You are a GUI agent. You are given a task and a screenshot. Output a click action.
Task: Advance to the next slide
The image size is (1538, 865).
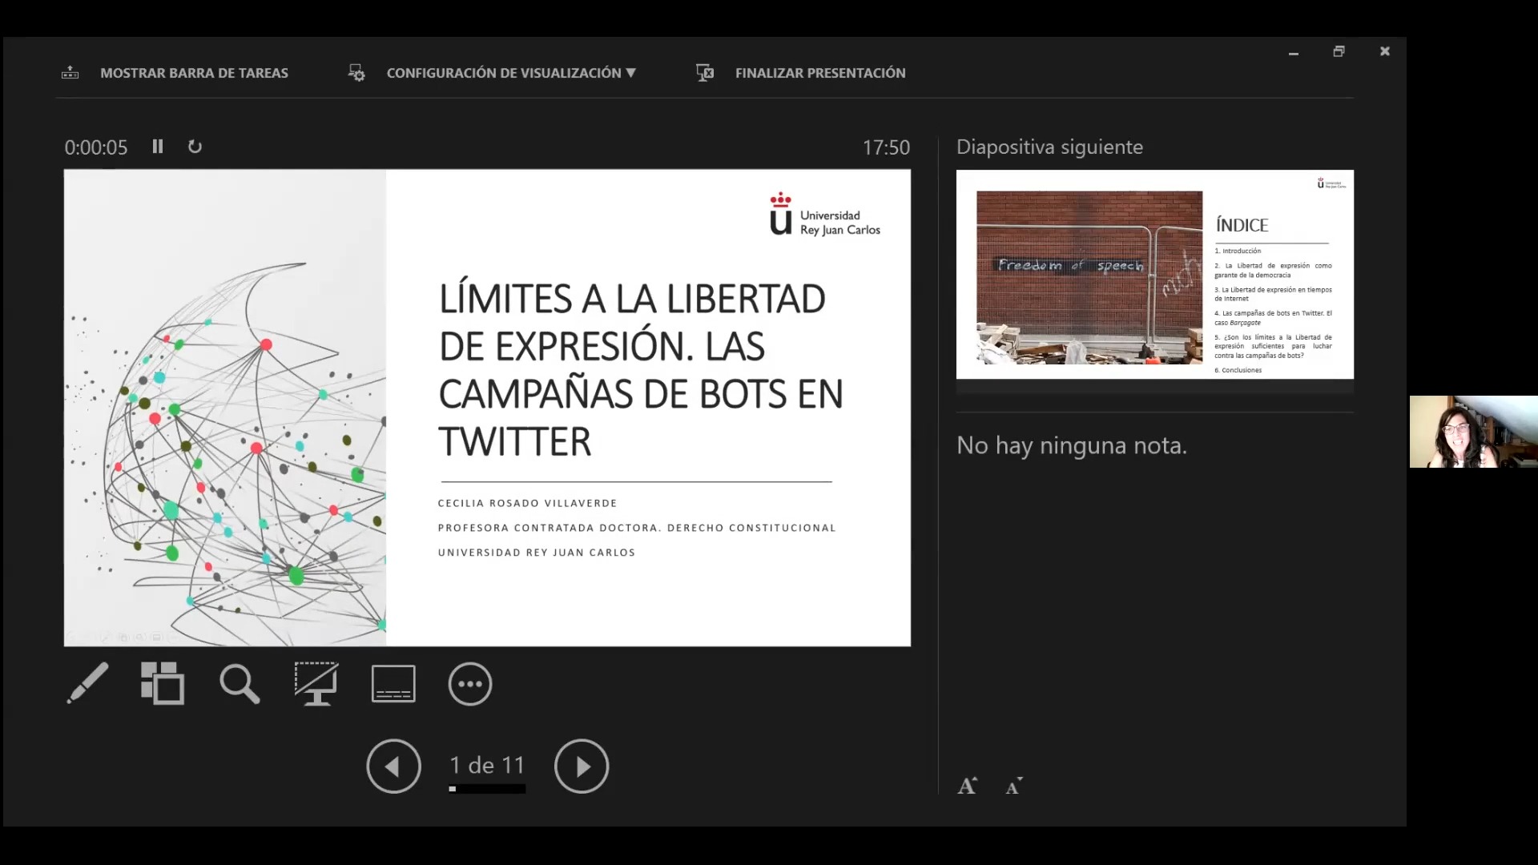tap(582, 766)
